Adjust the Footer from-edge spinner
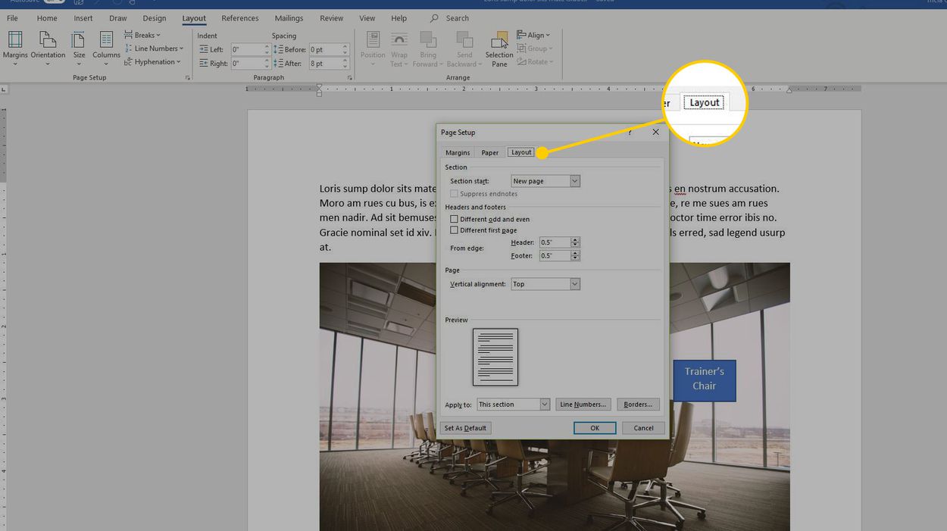947x531 pixels. click(576, 256)
